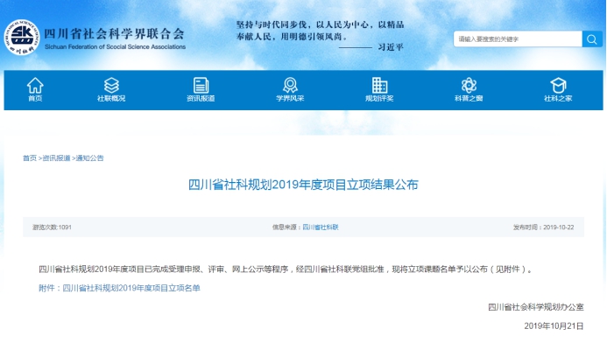Viewport: 607px width, 343px height.
Task: Select the 学界风采 medal icon
Action: click(290, 85)
